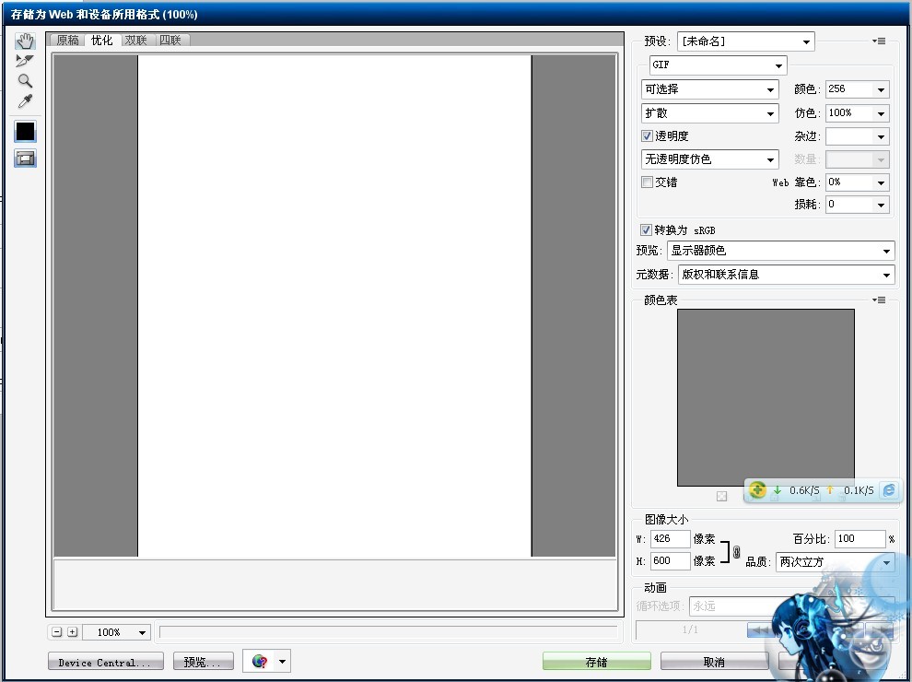Open the optimize menu next to 预设
This screenshot has height=682, width=912.
point(879,41)
